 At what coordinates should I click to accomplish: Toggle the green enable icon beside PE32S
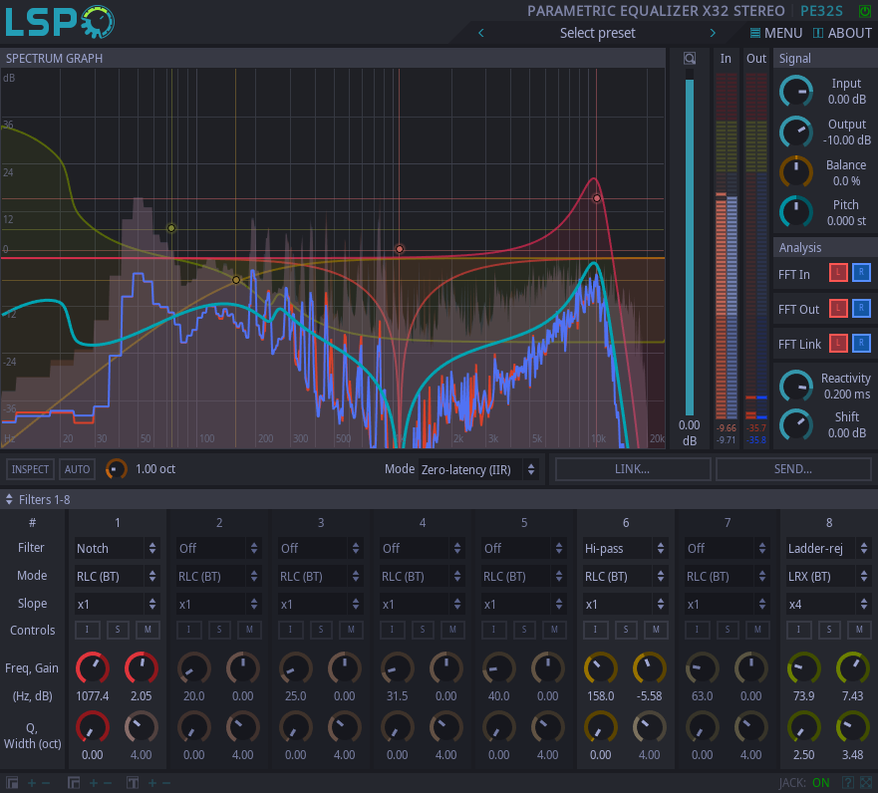pos(863,11)
